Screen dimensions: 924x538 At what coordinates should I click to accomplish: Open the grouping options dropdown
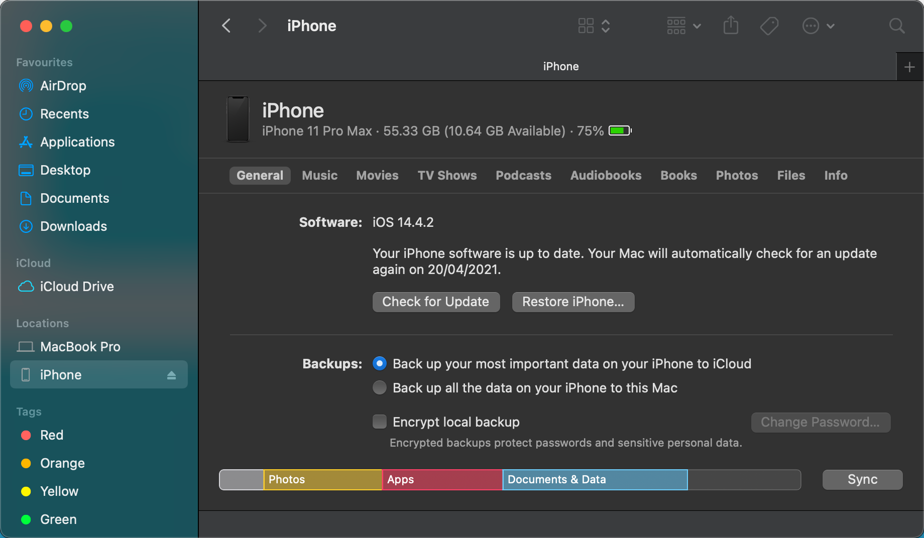point(683,26)
